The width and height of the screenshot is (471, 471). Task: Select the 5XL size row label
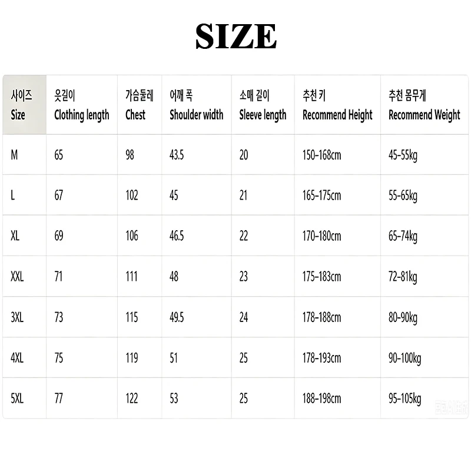point(17,399)
